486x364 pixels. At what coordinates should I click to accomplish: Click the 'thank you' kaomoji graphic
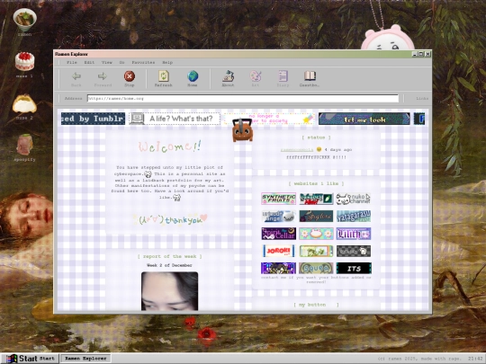170,219
